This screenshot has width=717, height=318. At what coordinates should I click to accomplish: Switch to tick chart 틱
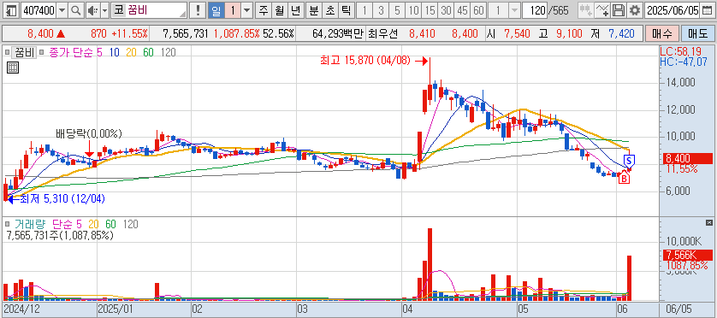[347, 10]
